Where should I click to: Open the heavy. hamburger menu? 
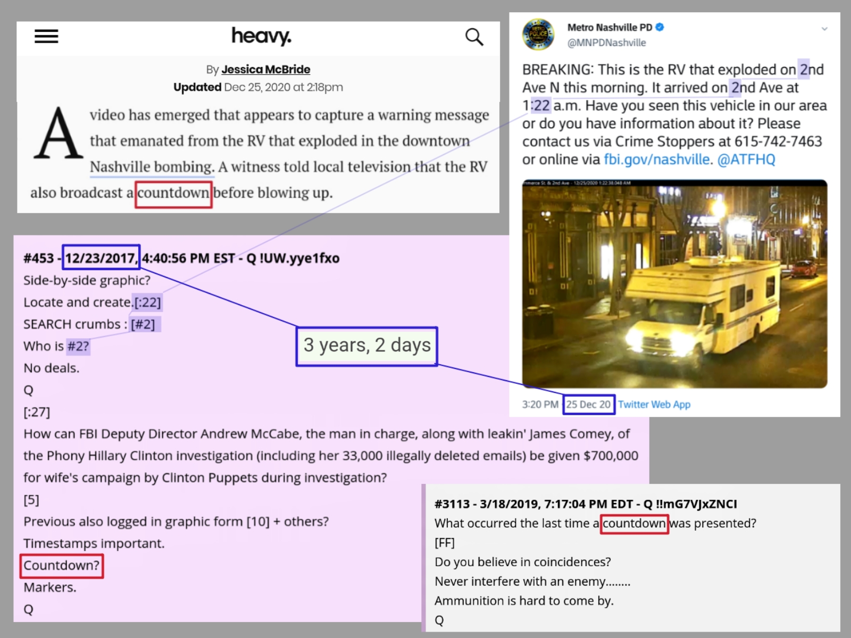[x=46, y=36]
